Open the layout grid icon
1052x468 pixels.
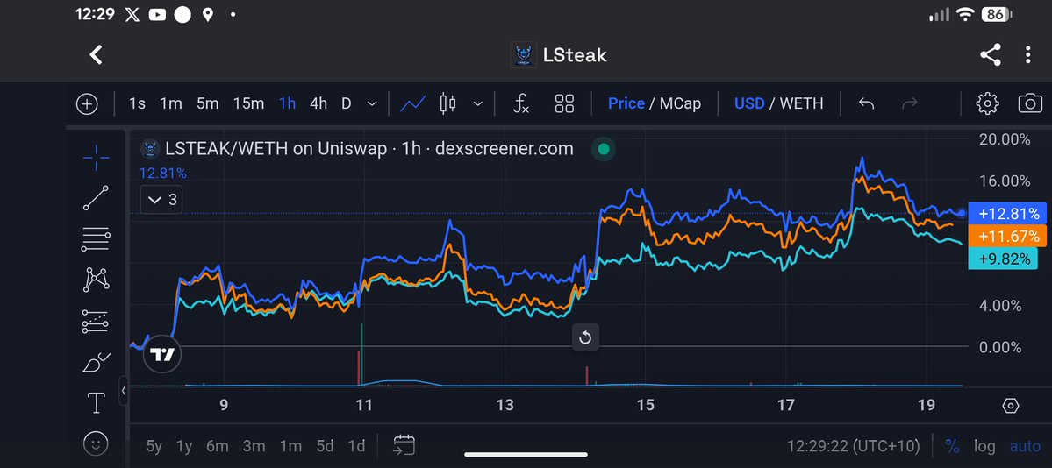click(x=564, y=104)
